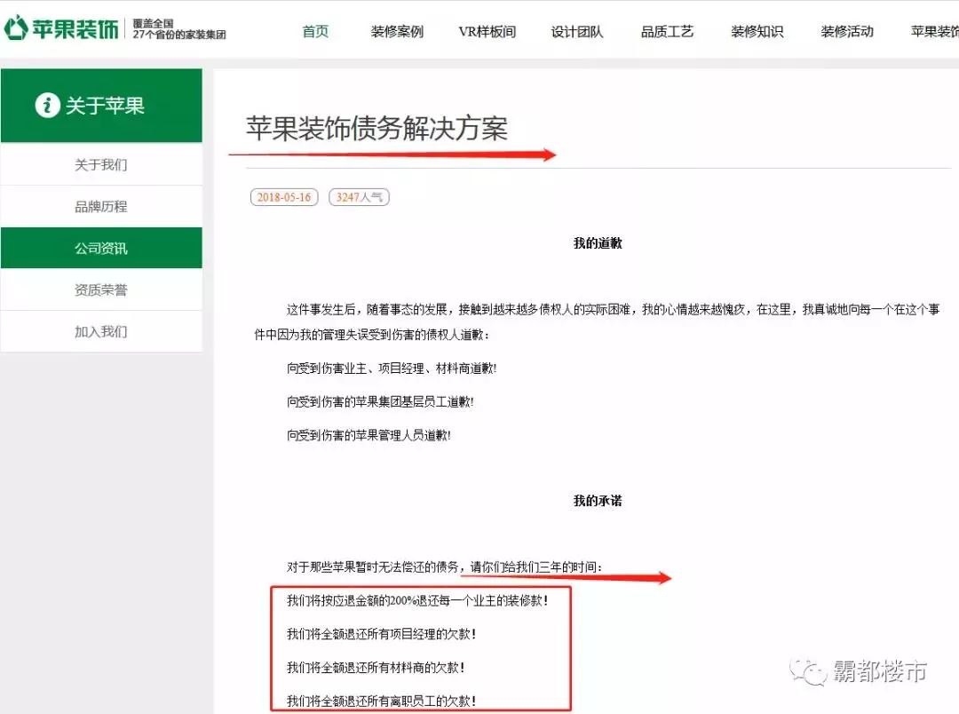Click the 品牌历程 sidebar option
This screenshot has height=714, width=959.
(101, 205)
